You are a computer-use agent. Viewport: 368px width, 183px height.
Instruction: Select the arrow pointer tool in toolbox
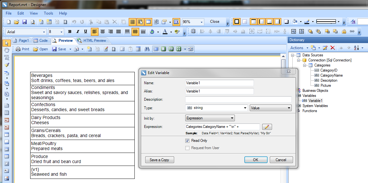(7, 43)
